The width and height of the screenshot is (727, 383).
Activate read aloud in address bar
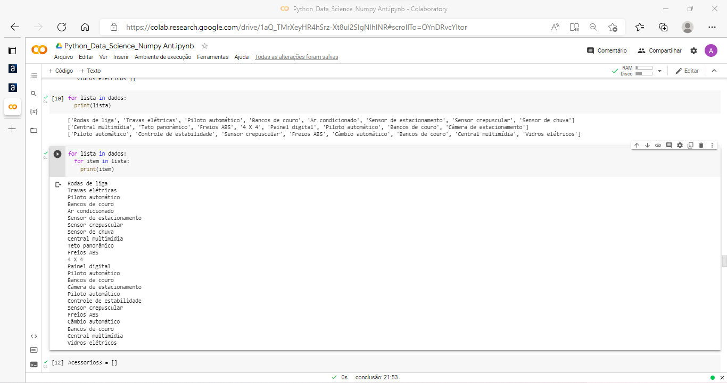tap(555, 27)
